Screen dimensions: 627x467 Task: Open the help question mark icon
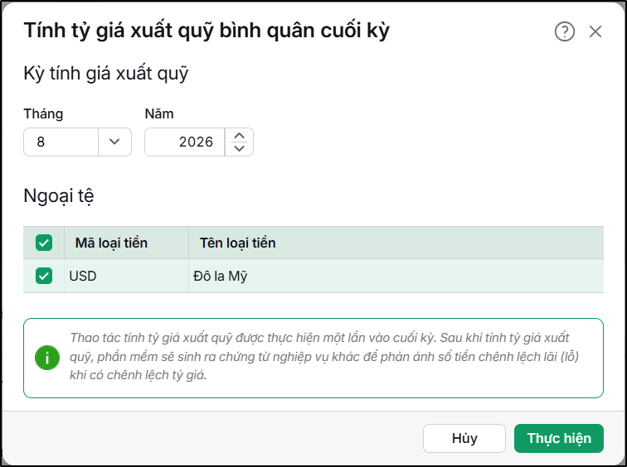pyautogui.click(x=565, y=31)
